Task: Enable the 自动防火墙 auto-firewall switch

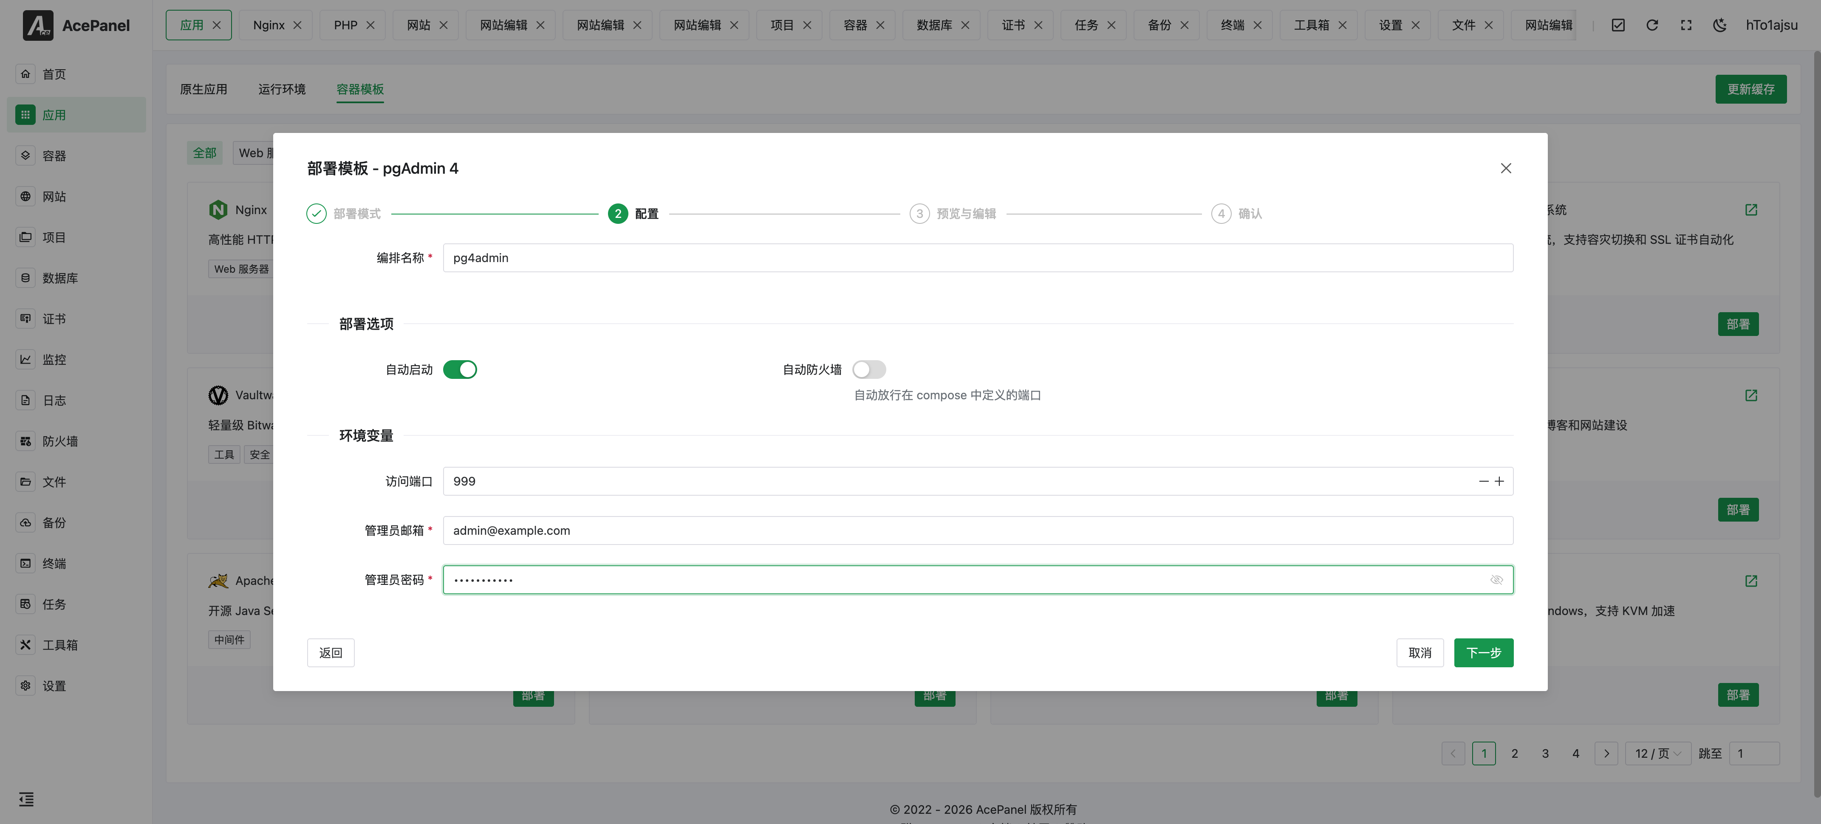Action: 868,370
